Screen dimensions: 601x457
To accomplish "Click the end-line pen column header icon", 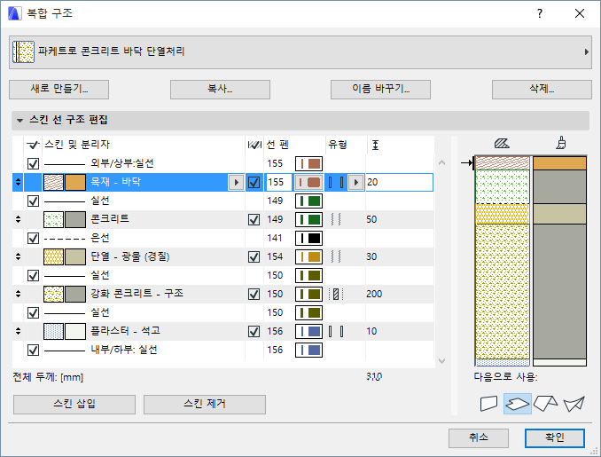I will pos(254,145).
